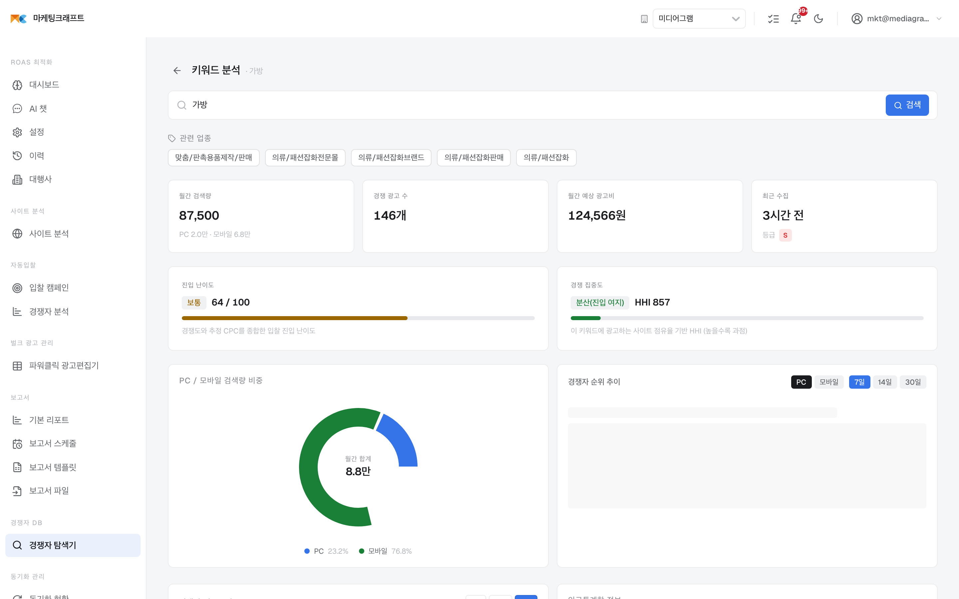
Task: Expand the mkt@mediagra user menu chevron
Action: click(939, 19)
